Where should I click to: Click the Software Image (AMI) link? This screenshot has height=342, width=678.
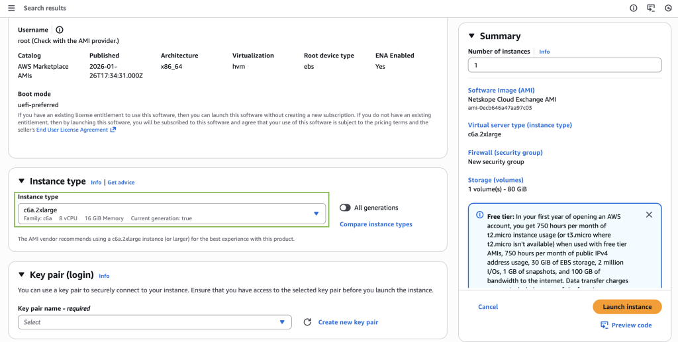coord(501,91)
